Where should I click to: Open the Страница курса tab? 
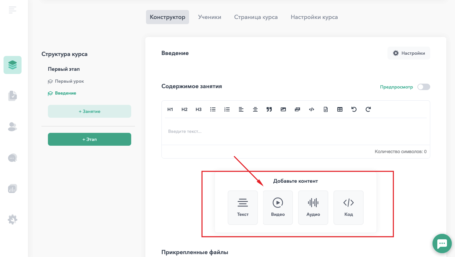tap(256, 17)
